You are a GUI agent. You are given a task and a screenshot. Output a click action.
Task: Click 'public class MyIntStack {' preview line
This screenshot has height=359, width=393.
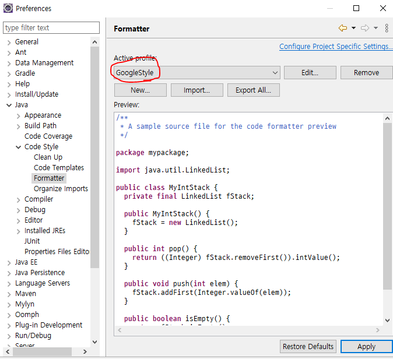coord(167,188)
